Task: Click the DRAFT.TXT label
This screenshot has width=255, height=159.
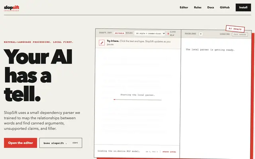Action: pos(105,33)
